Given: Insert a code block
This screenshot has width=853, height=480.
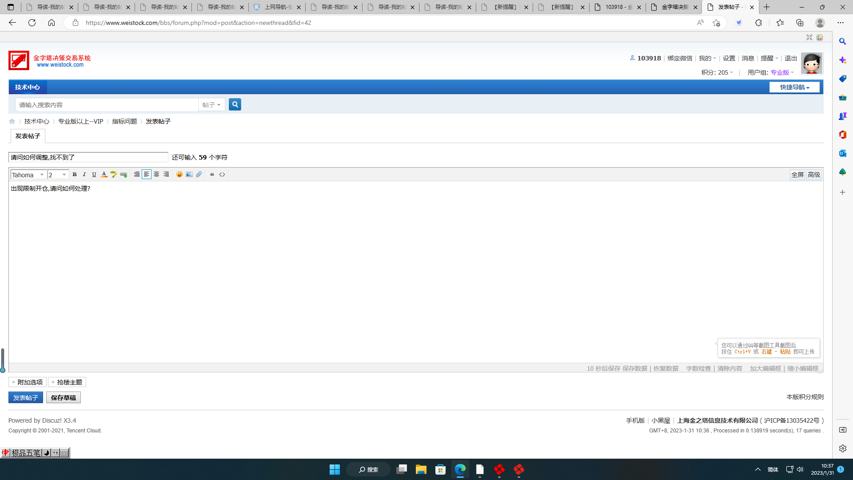Looking at the screenshot, I should [222, 175].
